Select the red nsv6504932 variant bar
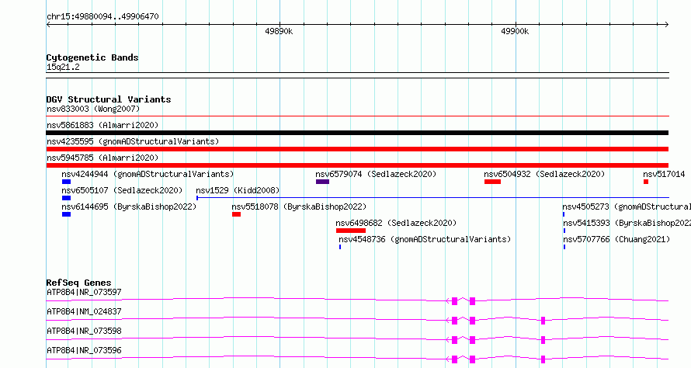This screenshot has height=368, width=691. click(x=492, y=182)
